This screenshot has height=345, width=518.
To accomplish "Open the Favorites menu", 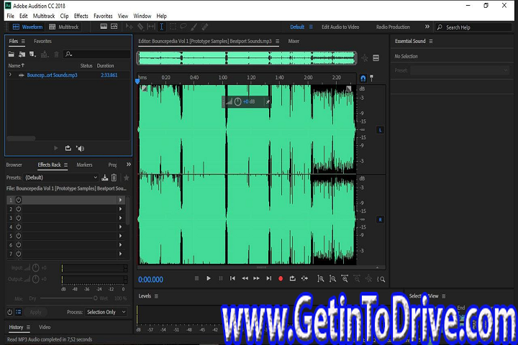I will click(x=103, y=16).
